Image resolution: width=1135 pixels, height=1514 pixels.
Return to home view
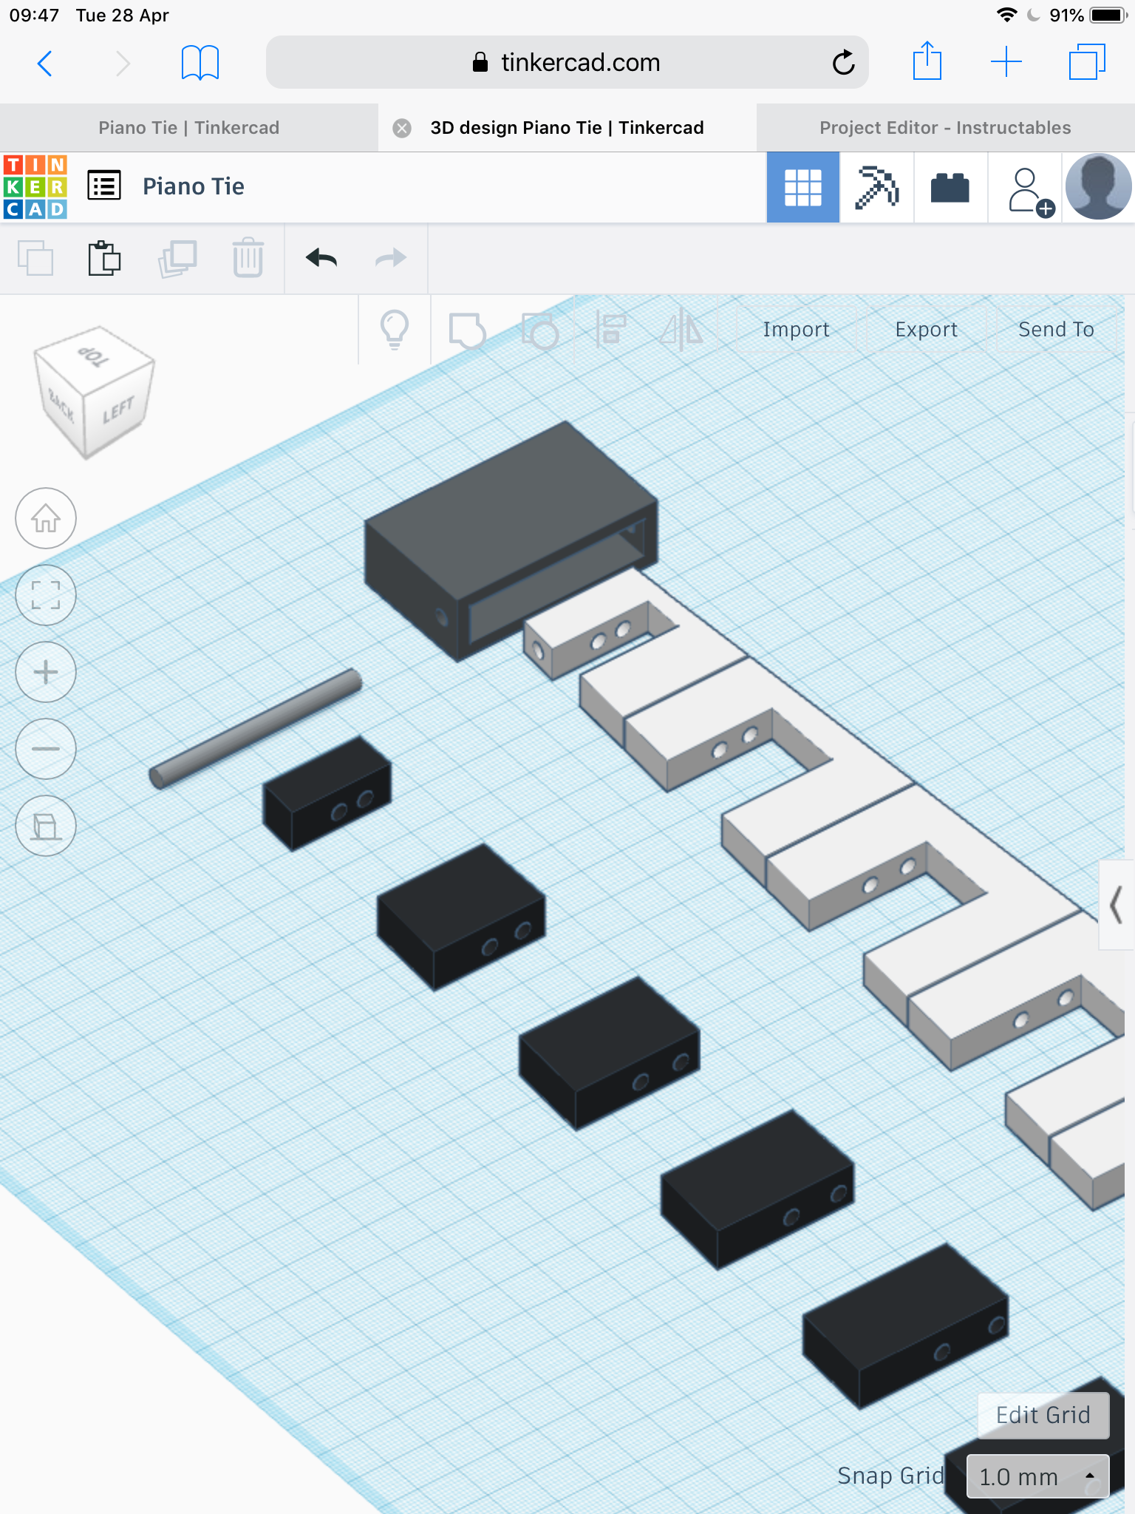pyautogui.click(x=46, y=518)
